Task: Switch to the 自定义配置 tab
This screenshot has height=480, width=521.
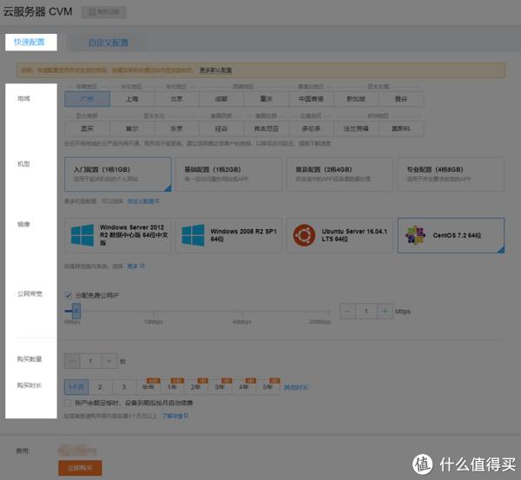Action: click(109, 43)
